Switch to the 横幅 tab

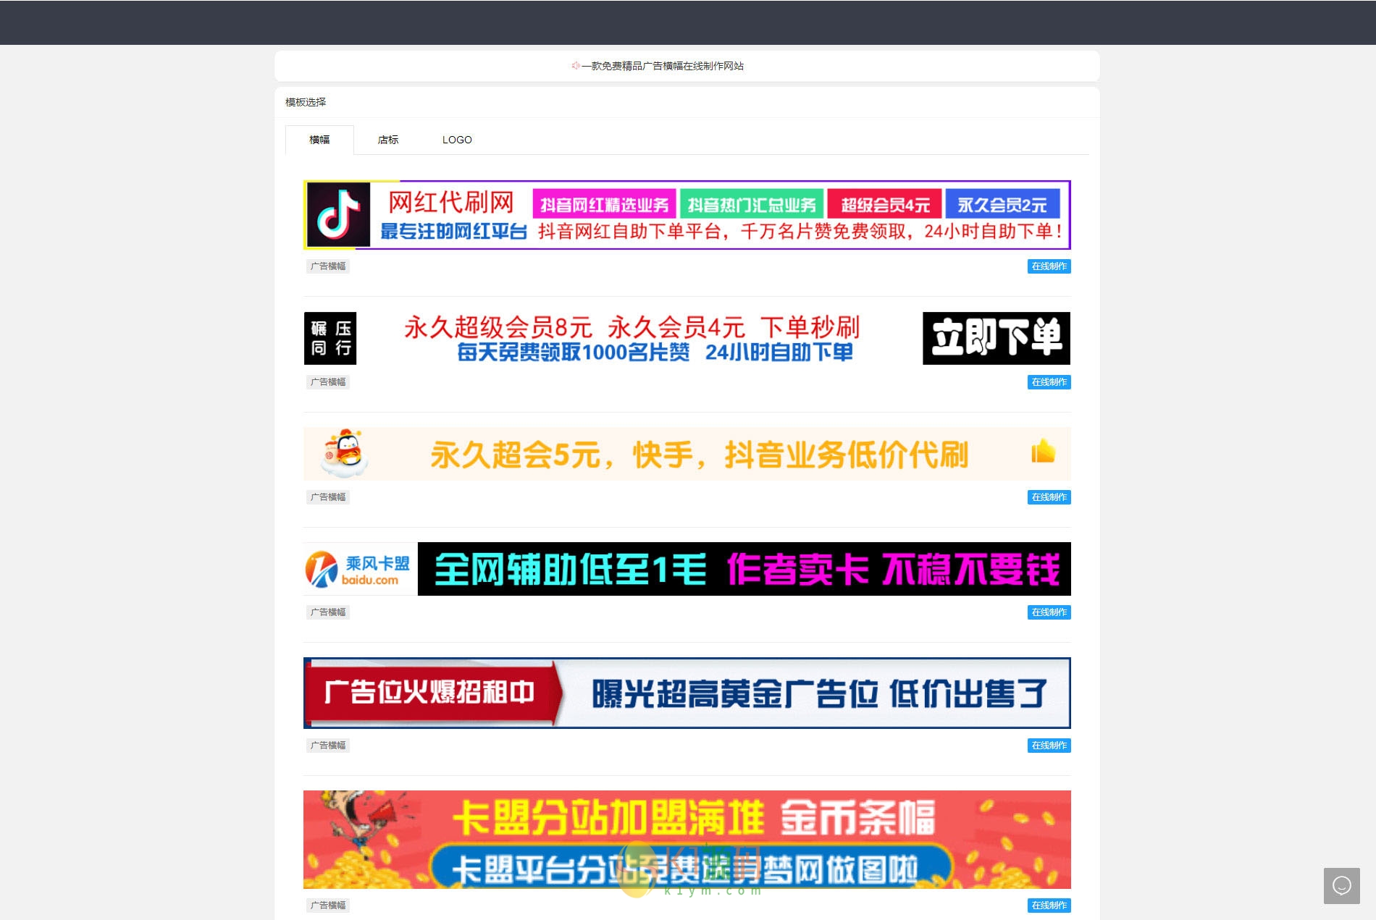pyautogui.click(x=319, y=140)
